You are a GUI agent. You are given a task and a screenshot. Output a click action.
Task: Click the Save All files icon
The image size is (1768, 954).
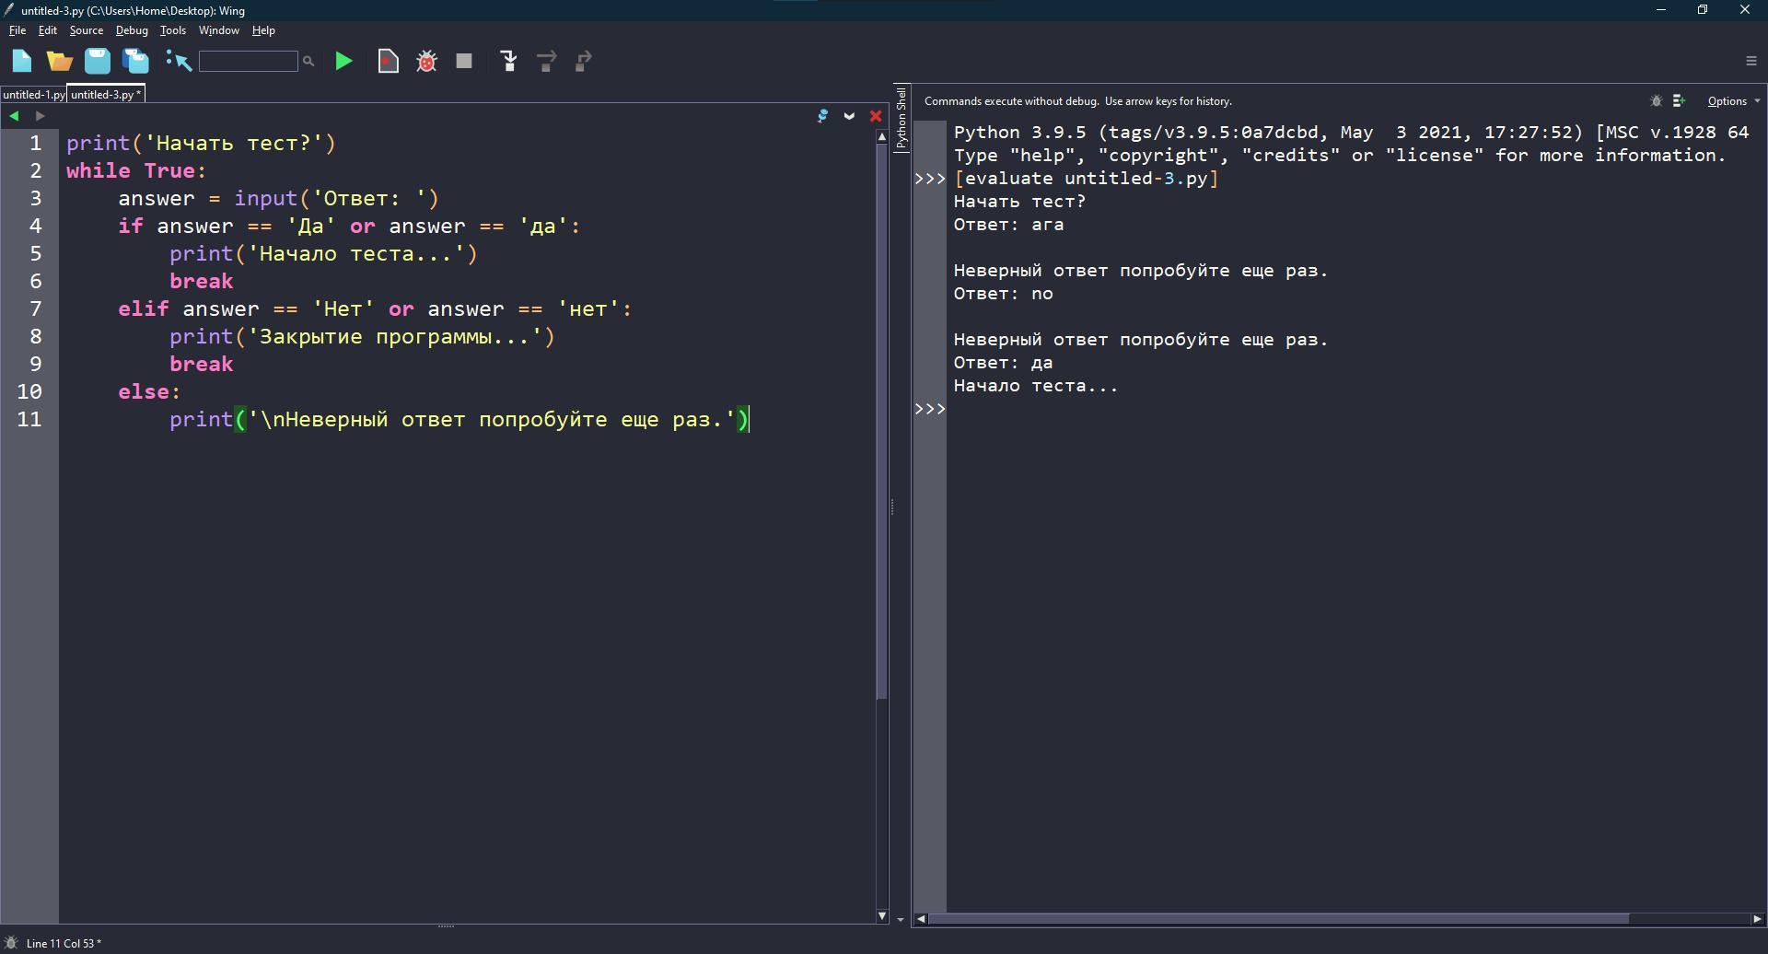(x=136, y=62)
